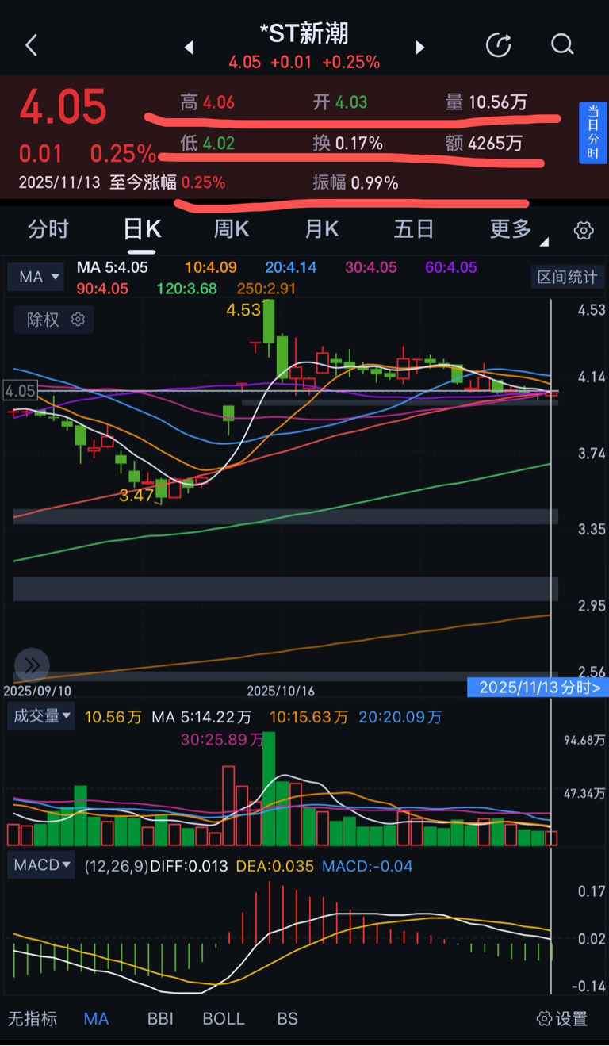
Task: Tap the 4.53 high price marker
Action: coord(243,310)
